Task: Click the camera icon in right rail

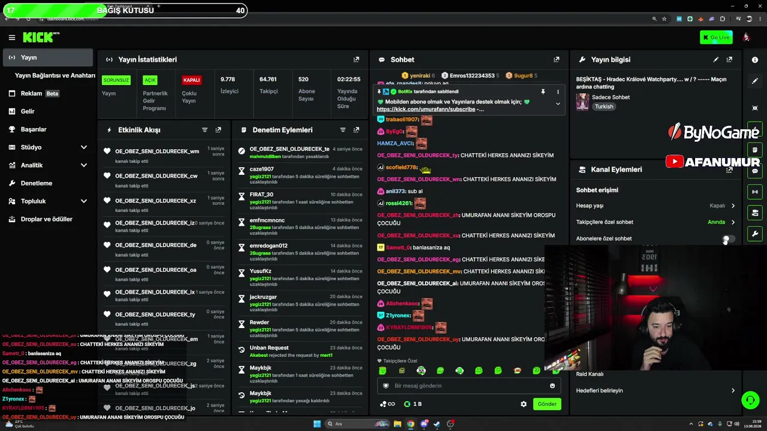Action: pos(755,213)
